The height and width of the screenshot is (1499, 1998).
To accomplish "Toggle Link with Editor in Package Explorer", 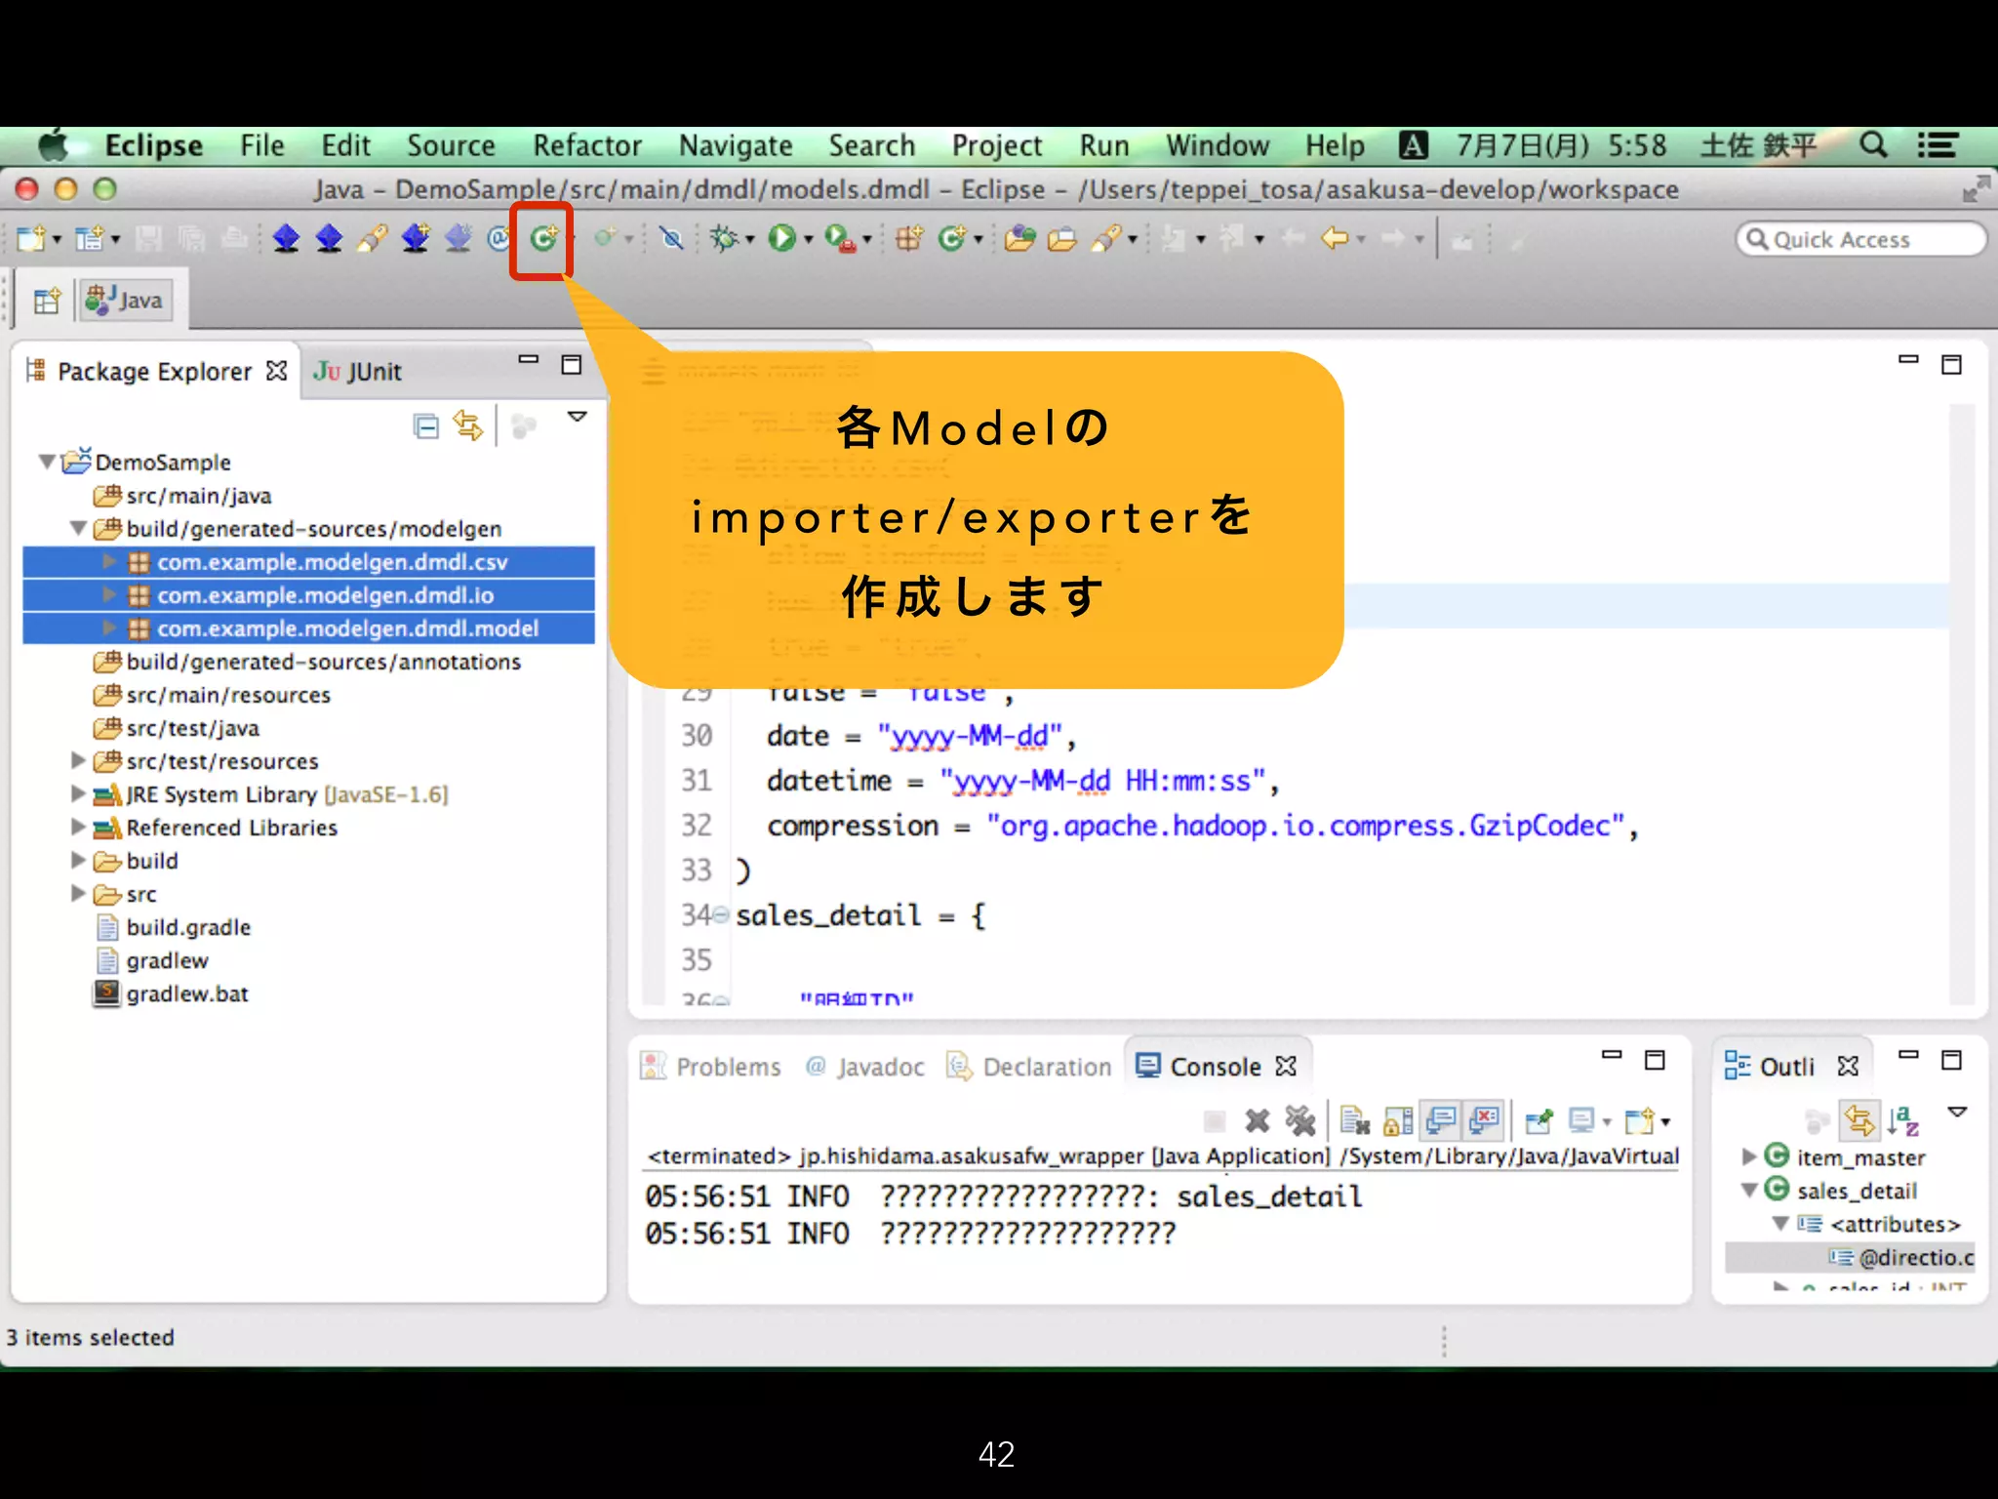I will [468, 426].
